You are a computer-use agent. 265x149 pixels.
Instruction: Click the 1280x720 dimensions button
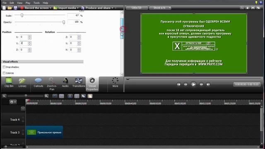coord(137,8)
